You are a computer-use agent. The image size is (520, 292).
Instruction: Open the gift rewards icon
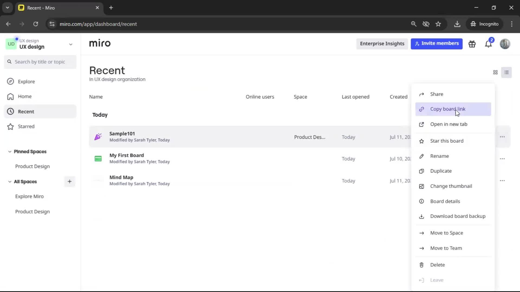[x=472, y=44]
